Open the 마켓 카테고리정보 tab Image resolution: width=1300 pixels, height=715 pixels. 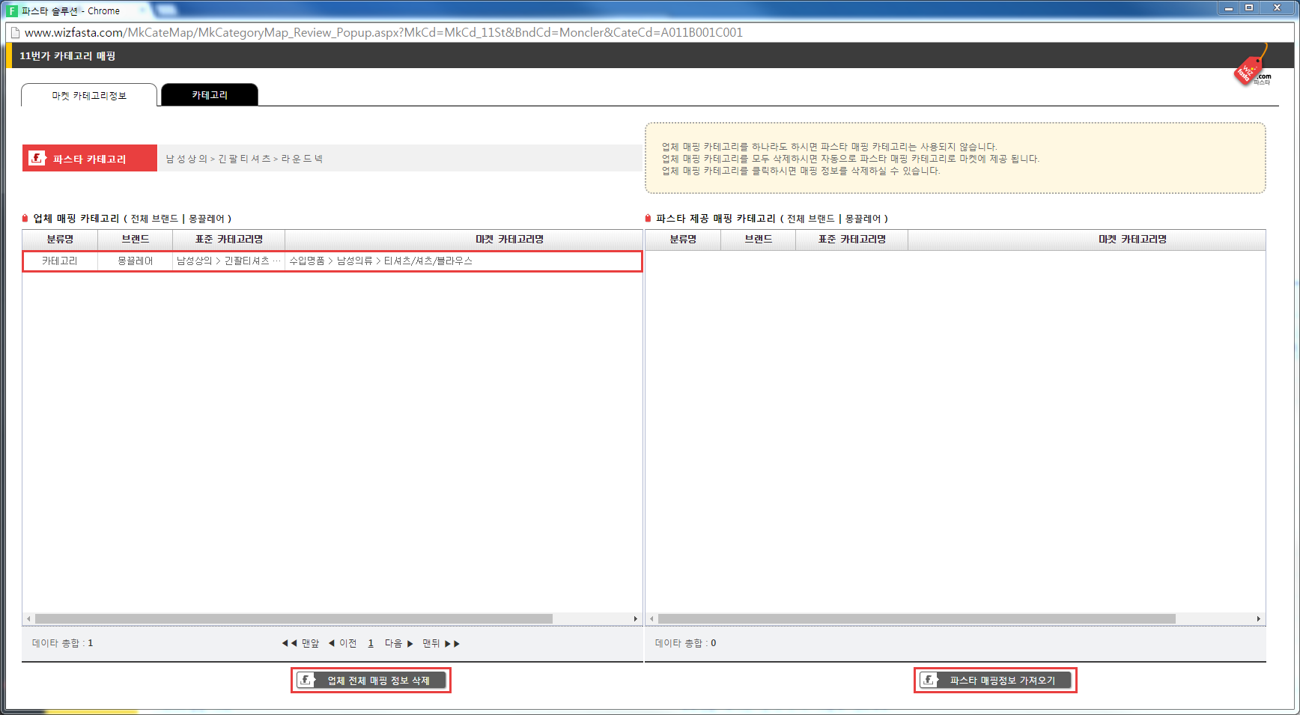tap(89, 95)
